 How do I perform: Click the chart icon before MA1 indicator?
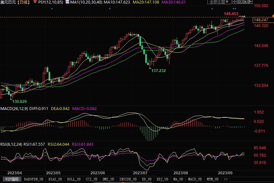67,2
